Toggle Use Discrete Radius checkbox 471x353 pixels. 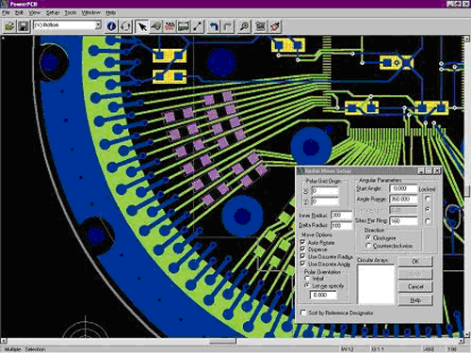(303, 256)
